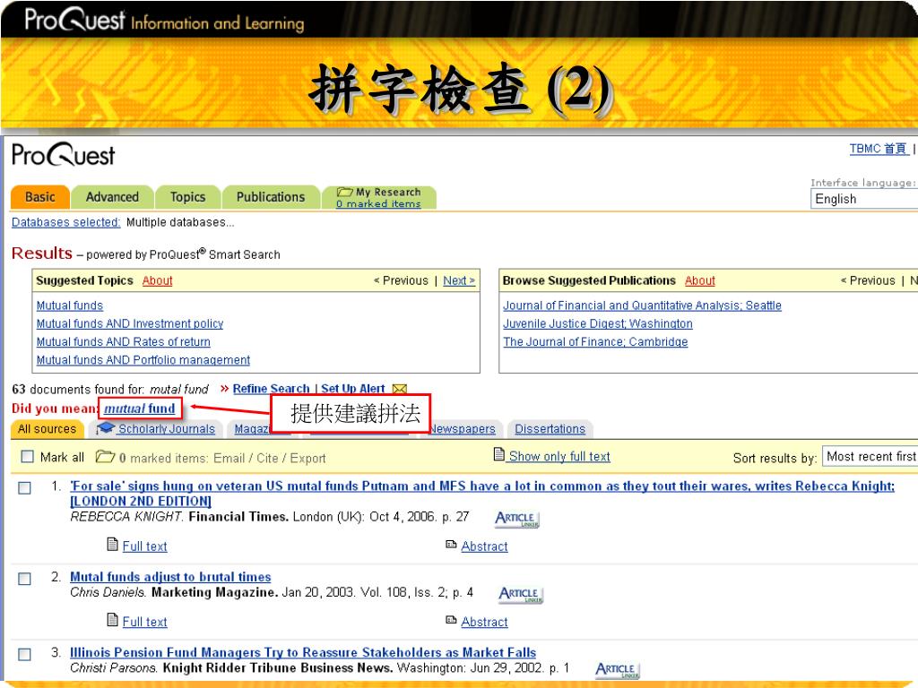Click Full text page icon for result 2
This screenshot has width=918, height=688.
112,620
